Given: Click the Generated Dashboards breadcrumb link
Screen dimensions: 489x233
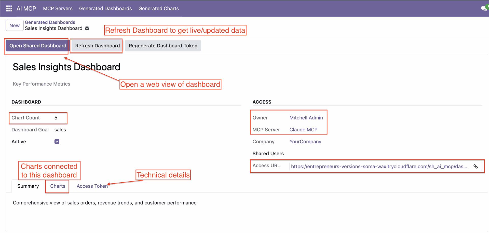Looking at the screenshot, I should [50, 22].
